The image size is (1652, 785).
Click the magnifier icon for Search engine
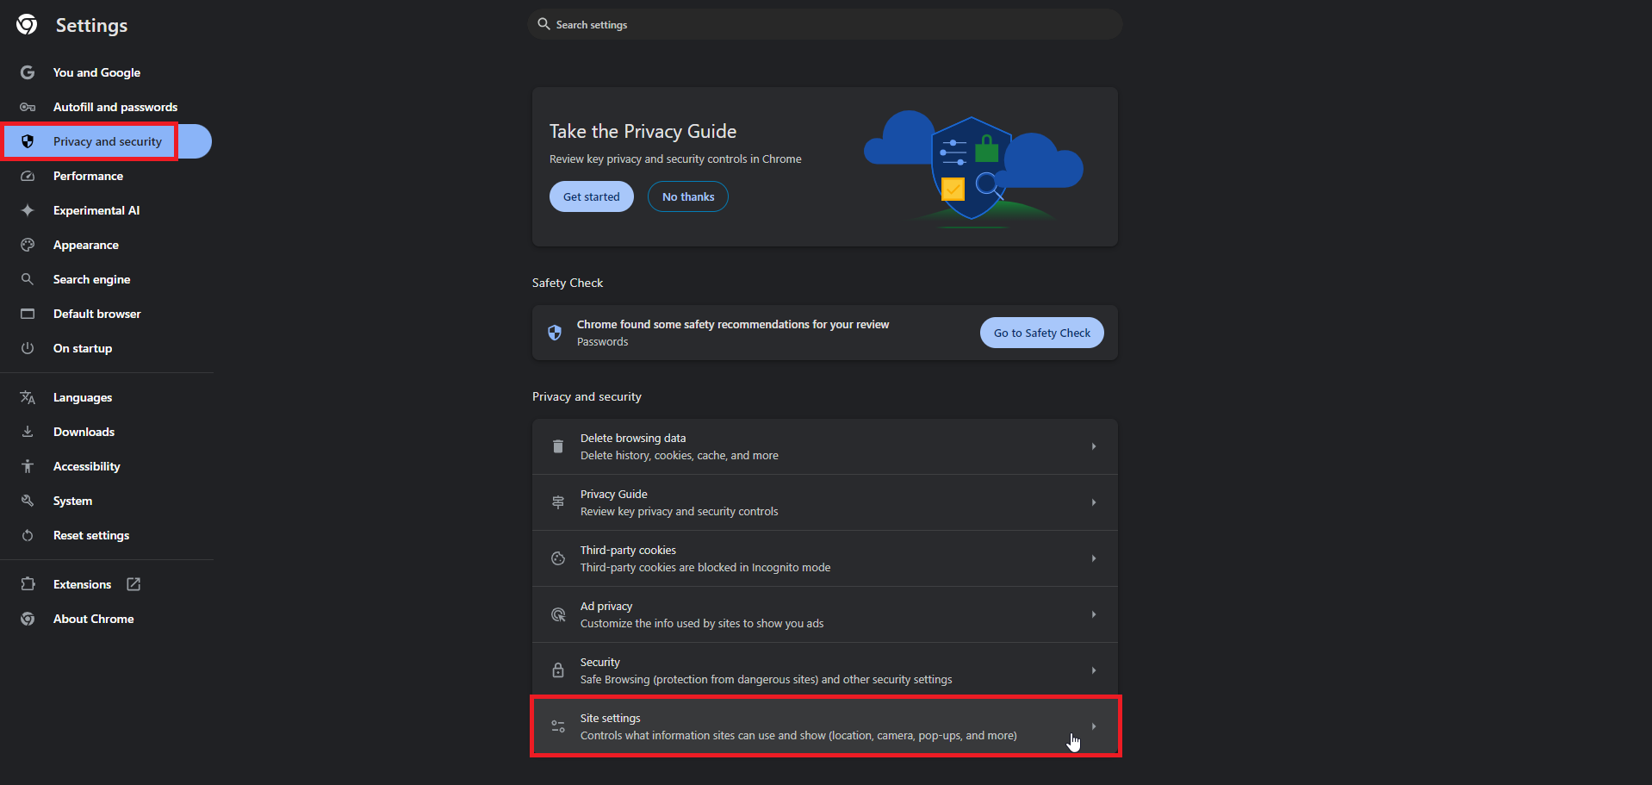(x=28, y=279)
